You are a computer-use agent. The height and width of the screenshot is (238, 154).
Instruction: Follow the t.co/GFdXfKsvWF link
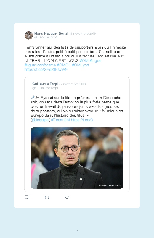coord(46,70)
